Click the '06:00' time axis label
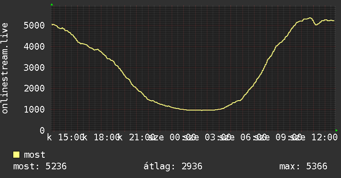Screen dimensions: 341x178 point(254,137)
